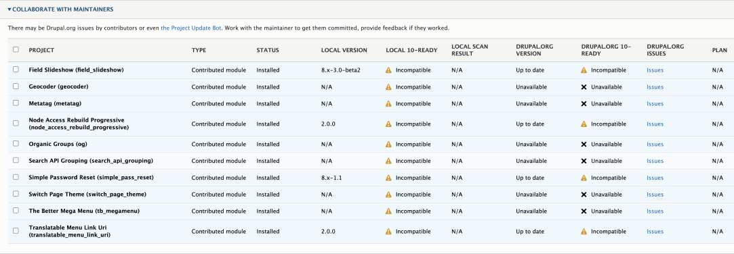The image size is (734, 254).
Task: Check the Geocoder row checkbox
Action: pyautogui.click(x=16, y=86)
